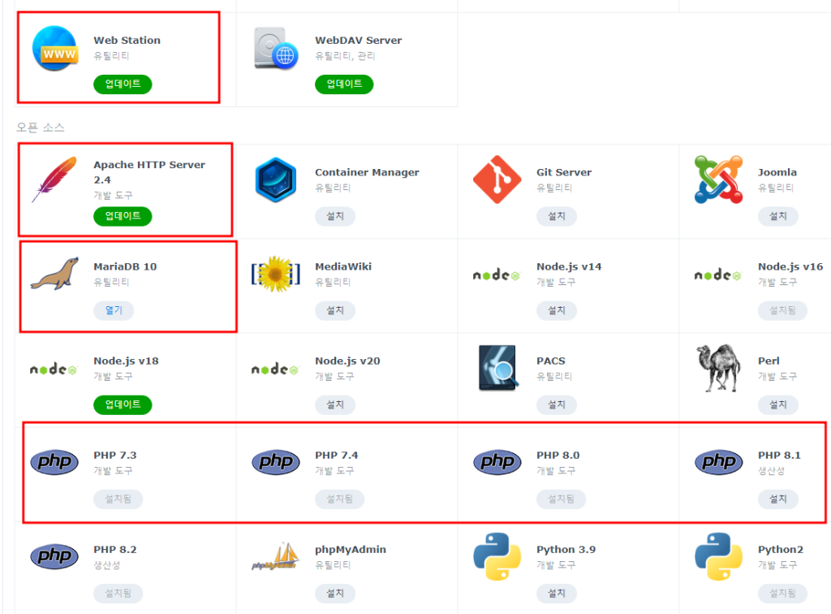Click the MediaWiki sunflower icon
The image size is (831, 614).
point(276,275)
